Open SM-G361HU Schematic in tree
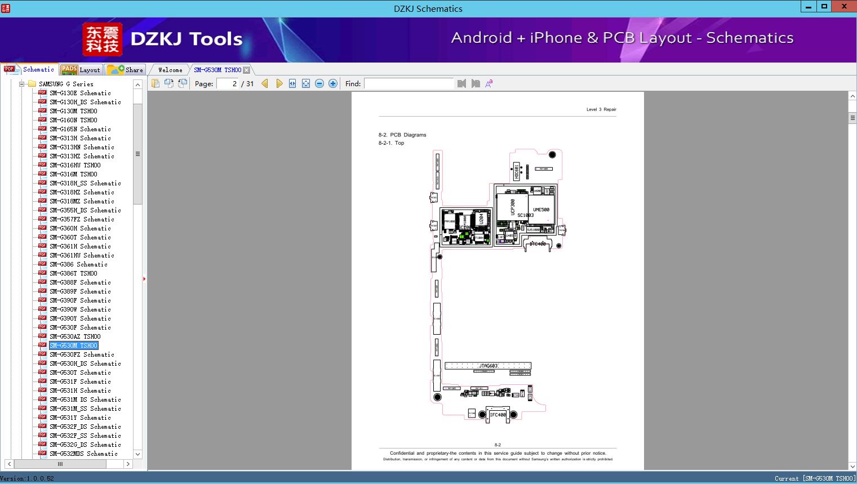This screenshot has height=484, width=857. (x=82, y=255)
